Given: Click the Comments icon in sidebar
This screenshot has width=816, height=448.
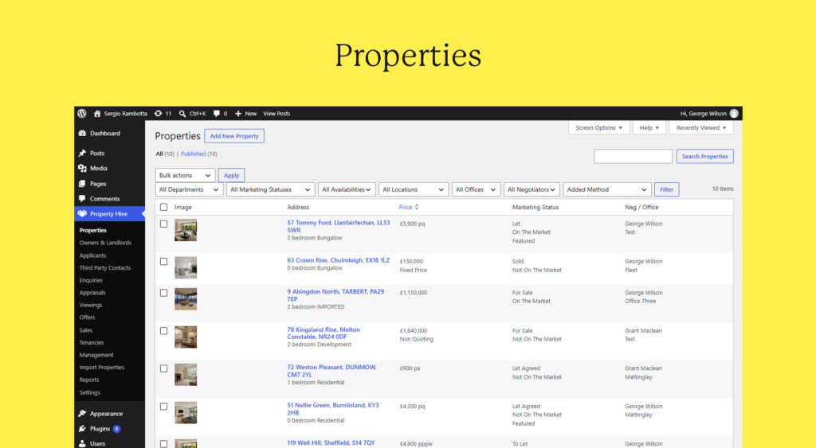Looking at the screenshot, I should pyautogui.click(x=82, y=198).
